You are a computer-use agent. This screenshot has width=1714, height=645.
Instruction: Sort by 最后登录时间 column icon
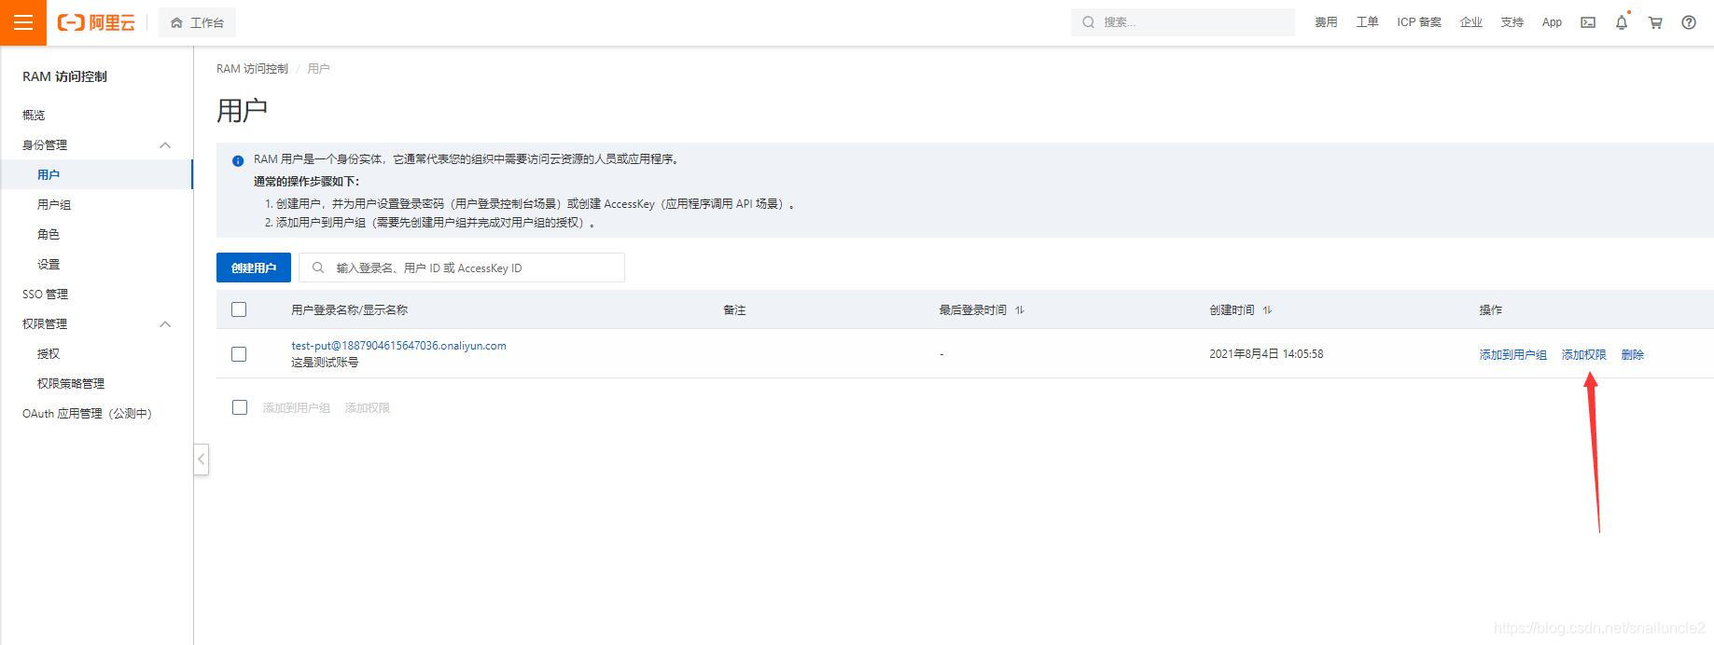point(1020,309)
